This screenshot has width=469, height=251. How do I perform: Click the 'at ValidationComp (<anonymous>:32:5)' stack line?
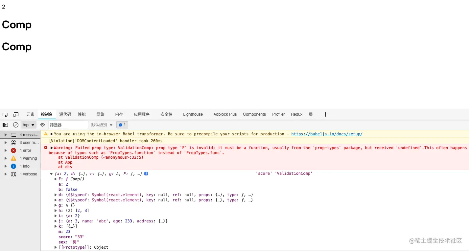click(101, 157)
